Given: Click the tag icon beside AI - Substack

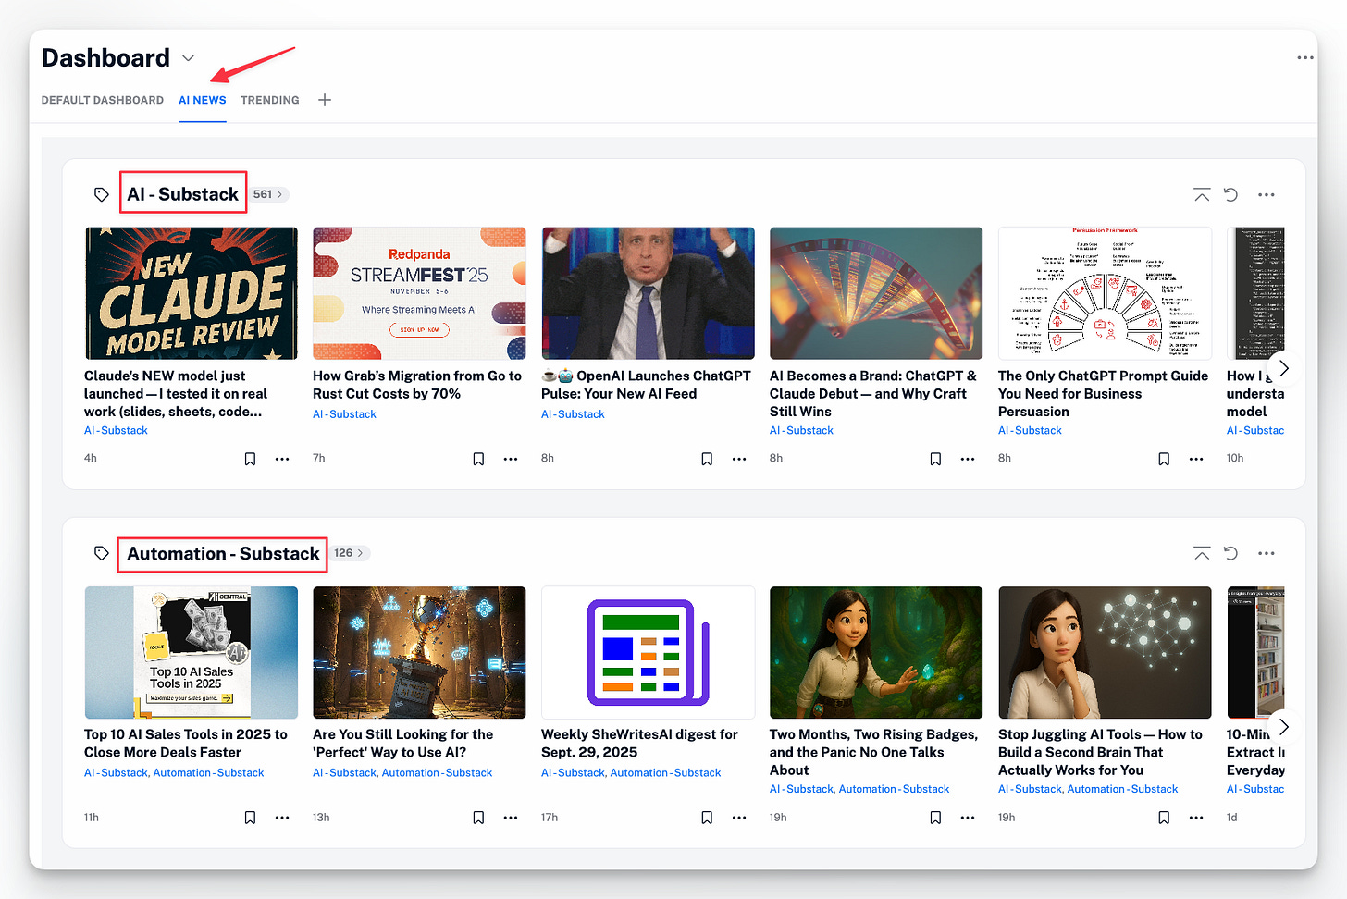Looking at the screenshot, I should (x=102, y=194).
